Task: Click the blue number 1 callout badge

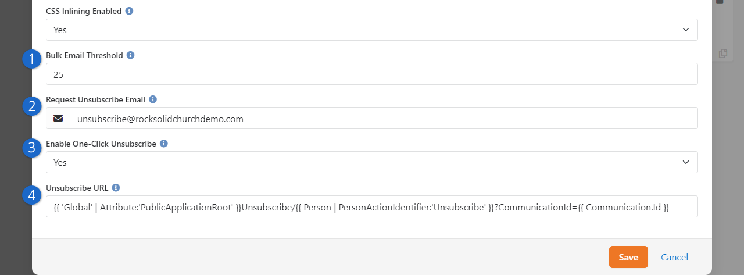Action: point(32,59)
